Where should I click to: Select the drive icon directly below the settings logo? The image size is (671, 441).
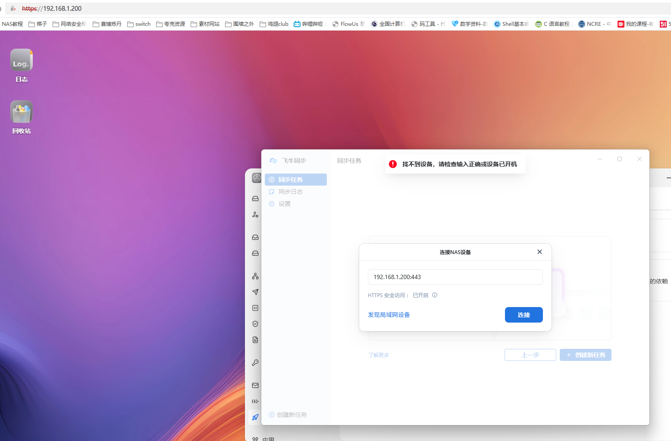click(255, 199)
